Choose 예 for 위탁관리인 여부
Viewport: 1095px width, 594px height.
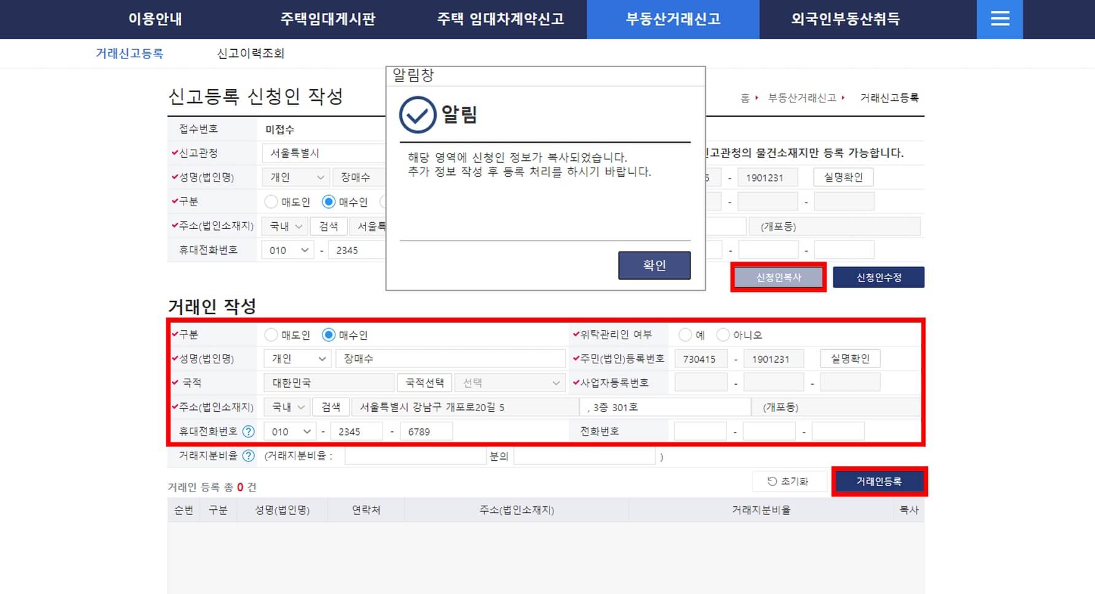tap(685, 334)
